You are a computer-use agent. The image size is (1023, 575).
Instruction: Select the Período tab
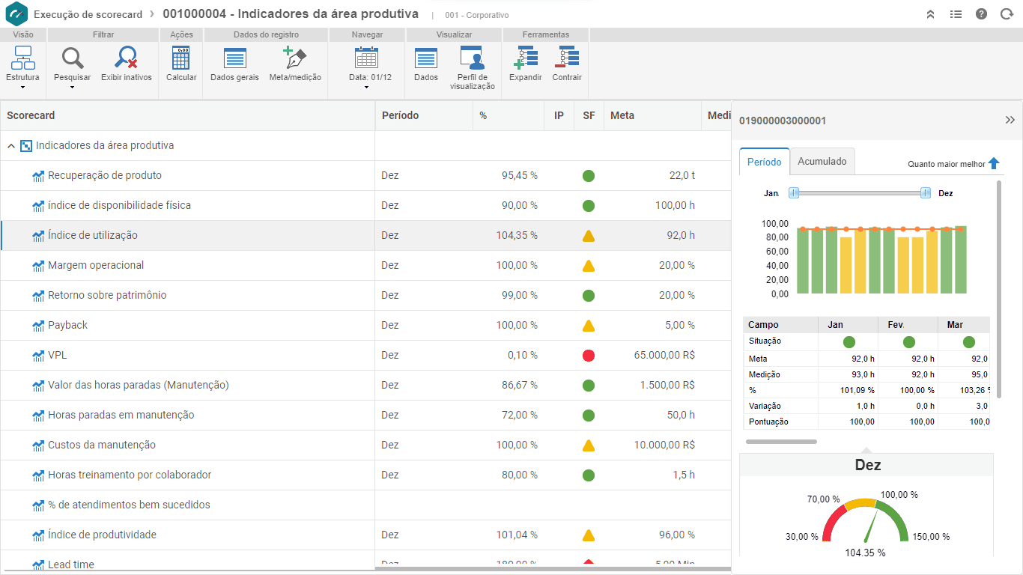(x=764, y=162)
